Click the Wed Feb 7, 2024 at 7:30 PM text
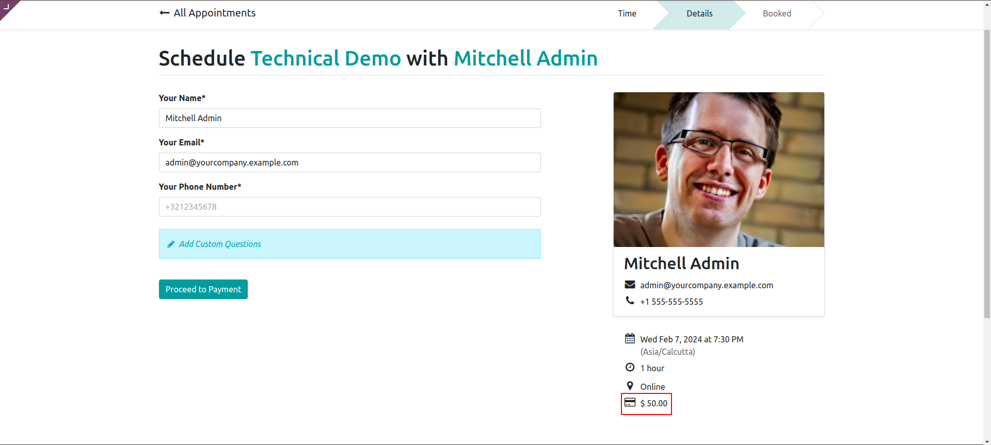 692,339
